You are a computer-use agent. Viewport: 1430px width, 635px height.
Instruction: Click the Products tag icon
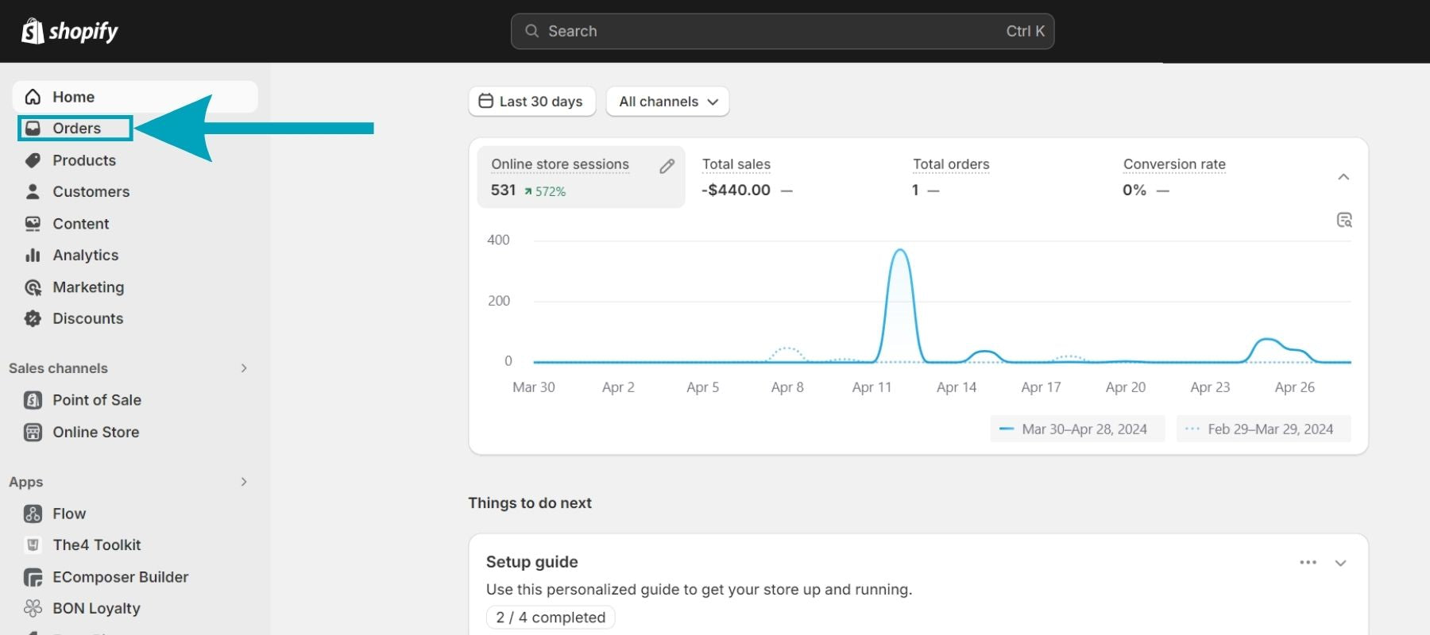(x=33, y=160)
